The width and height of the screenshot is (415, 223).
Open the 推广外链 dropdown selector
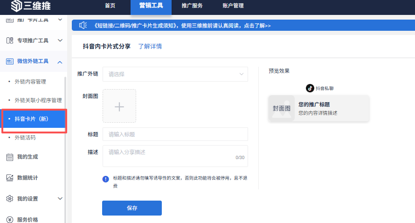point(175,74)
